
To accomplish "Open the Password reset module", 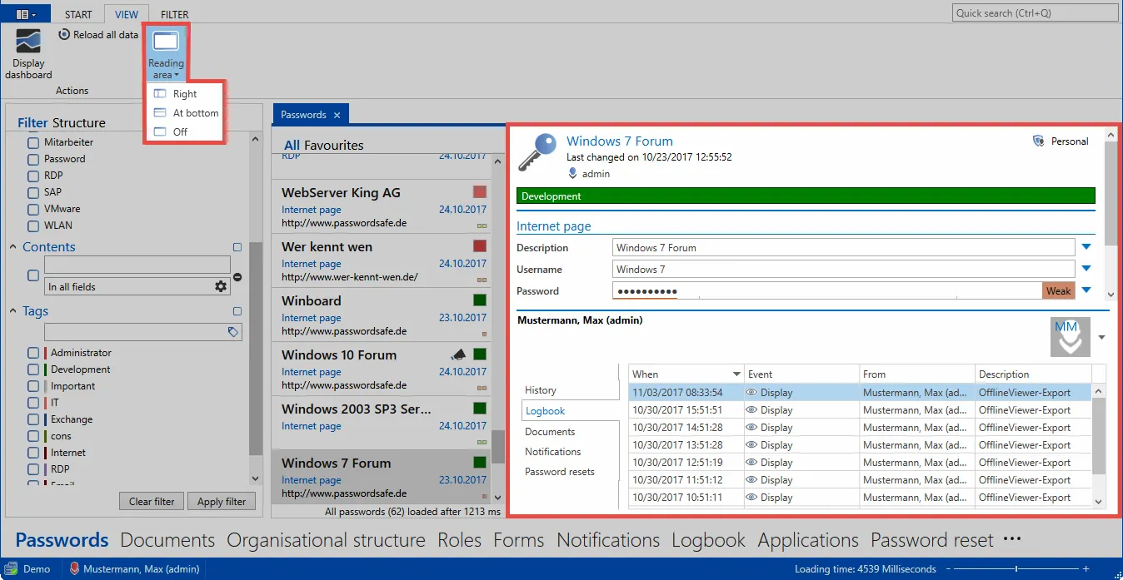I will (932, 540).
